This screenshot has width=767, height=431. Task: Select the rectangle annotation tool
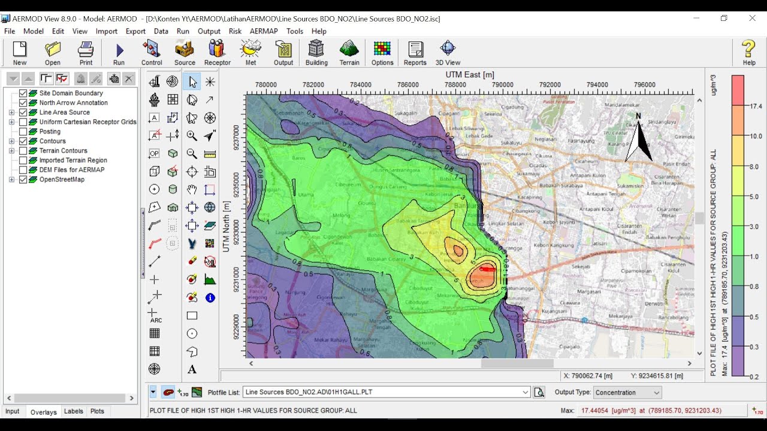pos(192,315)
